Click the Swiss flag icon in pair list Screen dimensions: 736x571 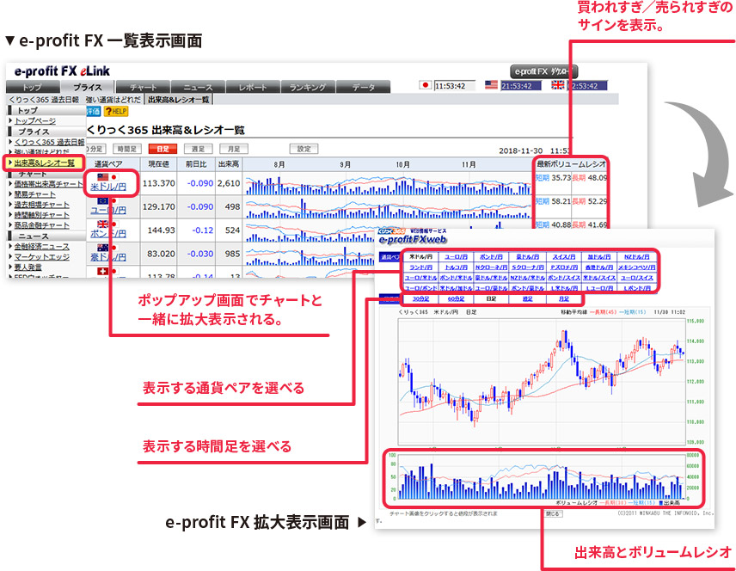[102, 271]
